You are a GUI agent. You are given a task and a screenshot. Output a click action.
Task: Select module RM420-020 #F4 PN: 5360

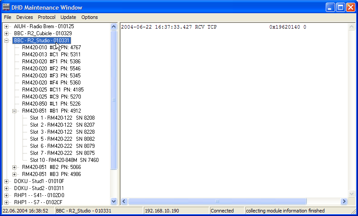(x=51, y=83)
